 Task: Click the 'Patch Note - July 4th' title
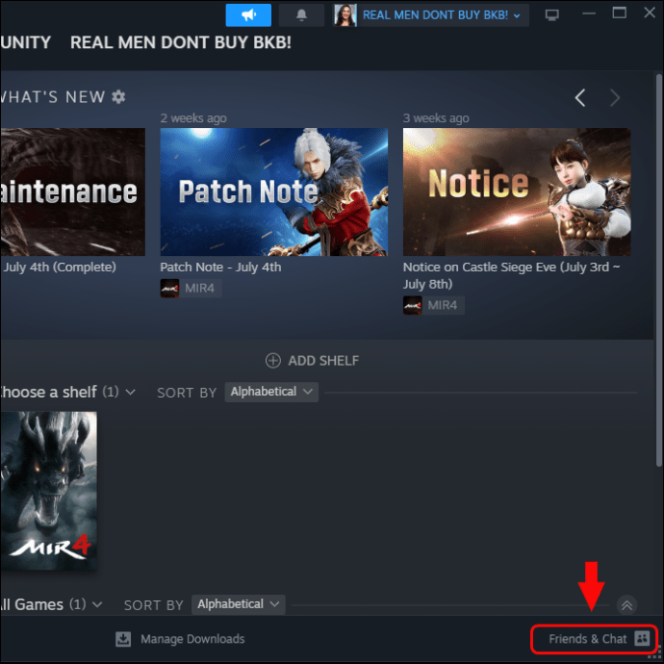[220, 268]
